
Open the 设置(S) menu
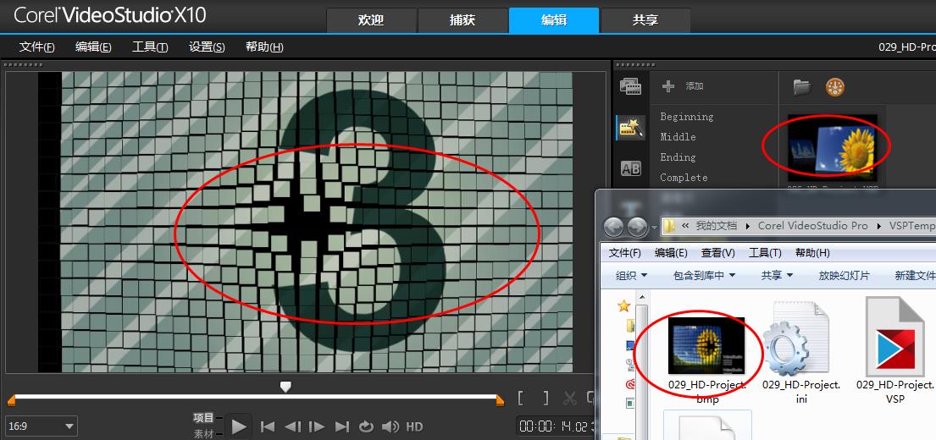coord(208,47)
